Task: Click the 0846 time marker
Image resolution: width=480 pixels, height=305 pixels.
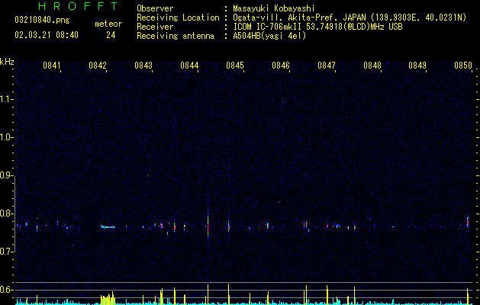Action: pyautogui.click(x=281, y=65)
